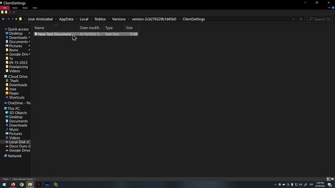Go up one folder level
The image size is (335, 188).
[16, 19]
